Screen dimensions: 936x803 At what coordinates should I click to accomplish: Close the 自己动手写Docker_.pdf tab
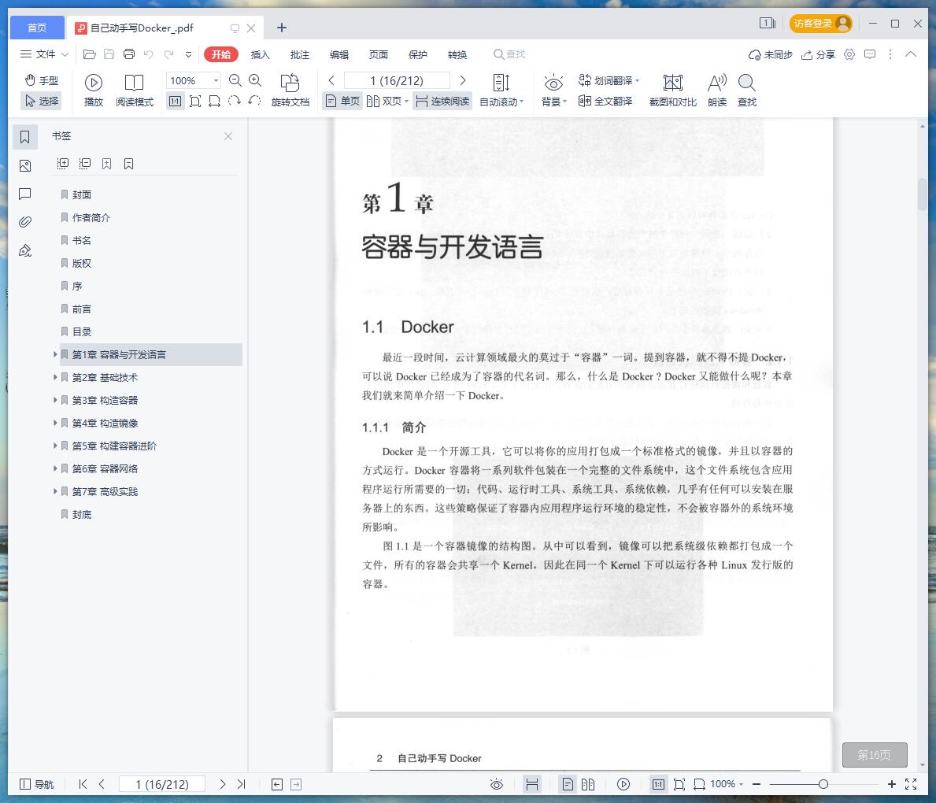pyautogui.click(x=251, y=28)
